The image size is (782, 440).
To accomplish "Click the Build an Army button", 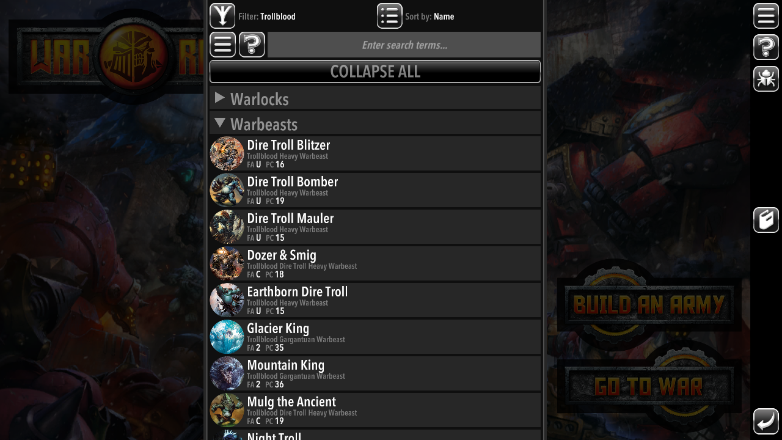I will click(649, 304).
